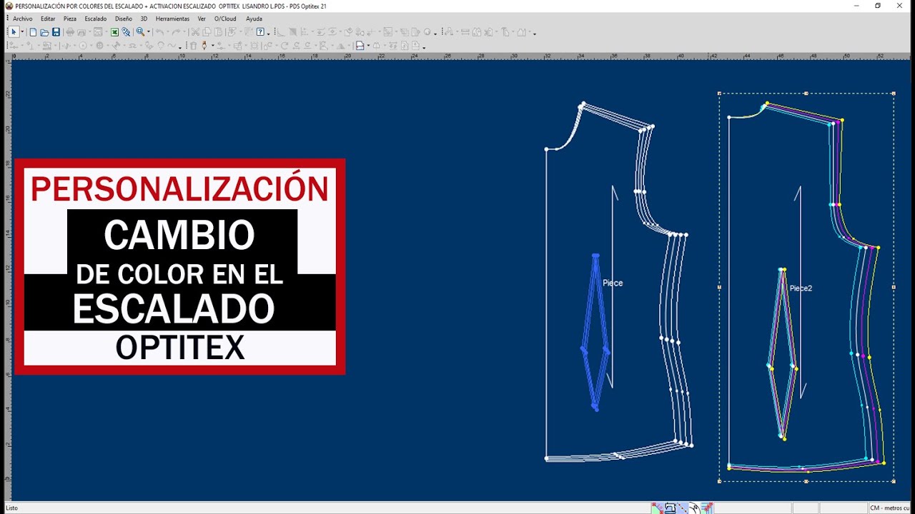The width and height of the screenshot is (915, 514).
Task: Select the multicolor dart on Piece2
Action: click(x=783, y=353)
